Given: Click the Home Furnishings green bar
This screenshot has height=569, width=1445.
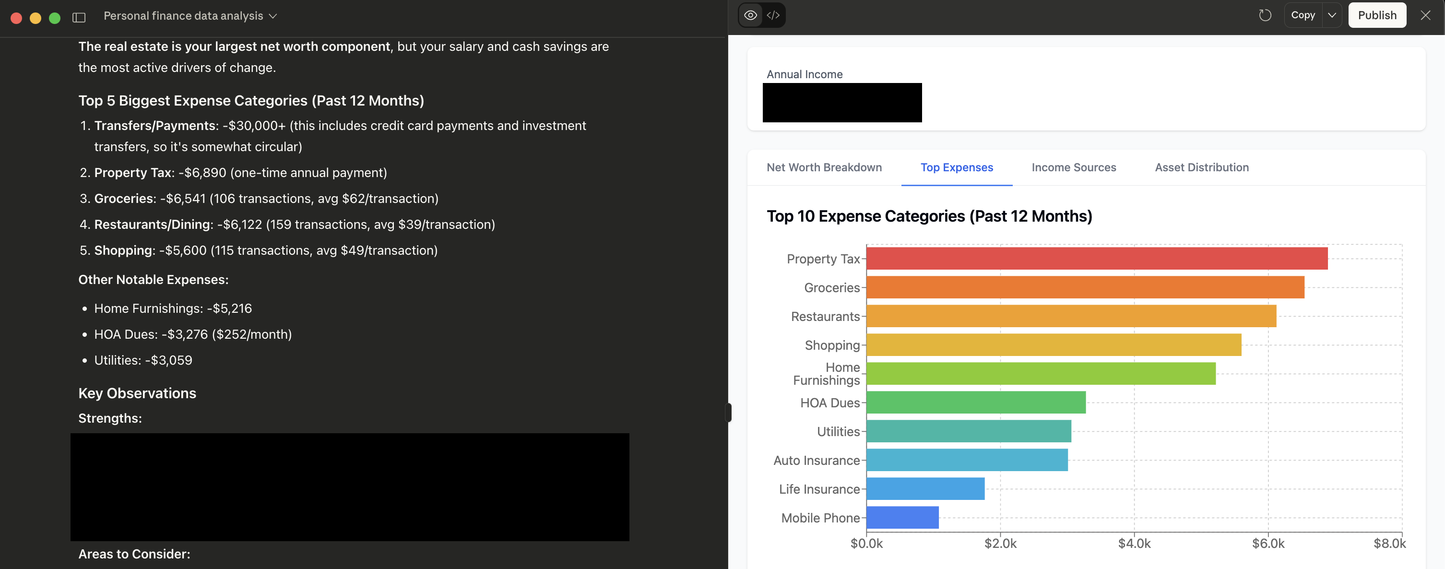Looking at the screenshot, I should (x=1041, y=374).
